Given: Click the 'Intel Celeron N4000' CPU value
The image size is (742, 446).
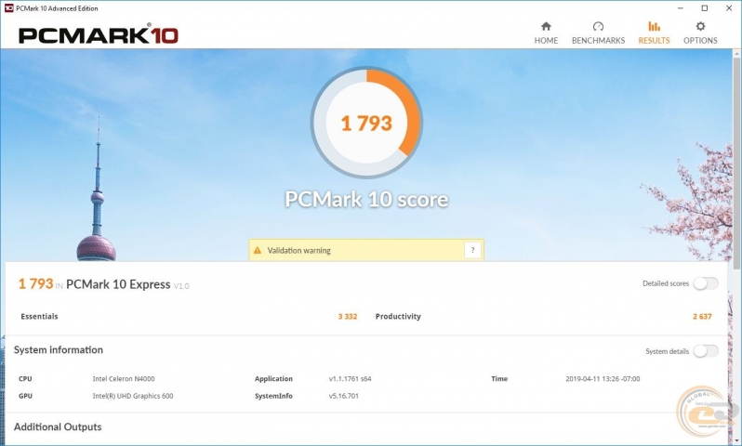Looking at the screenshot, I should coord(124,379).
